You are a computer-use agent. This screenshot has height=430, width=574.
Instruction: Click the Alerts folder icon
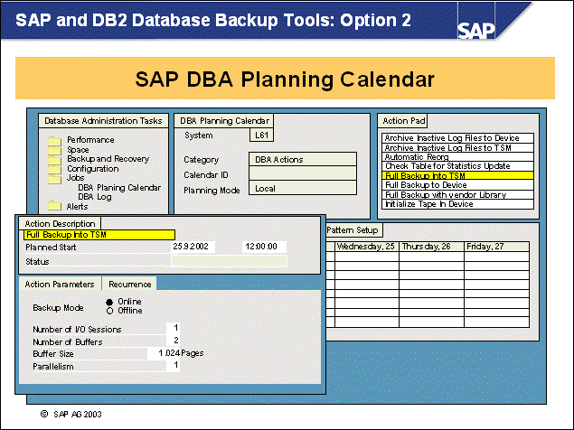tap(54, 206)
